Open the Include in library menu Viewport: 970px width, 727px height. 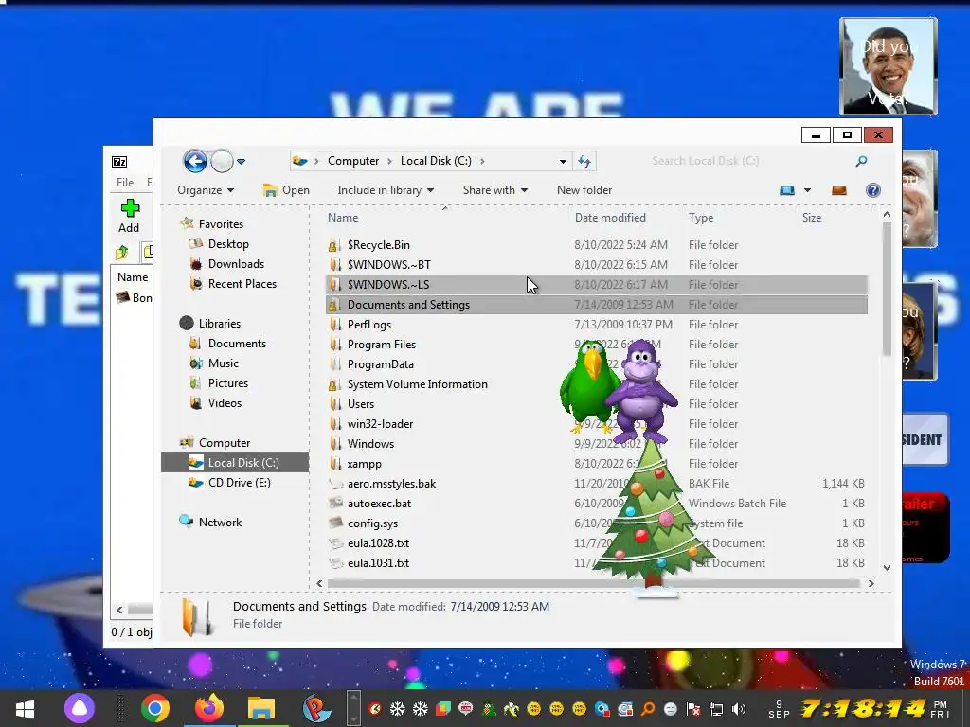tap(386, 190)
